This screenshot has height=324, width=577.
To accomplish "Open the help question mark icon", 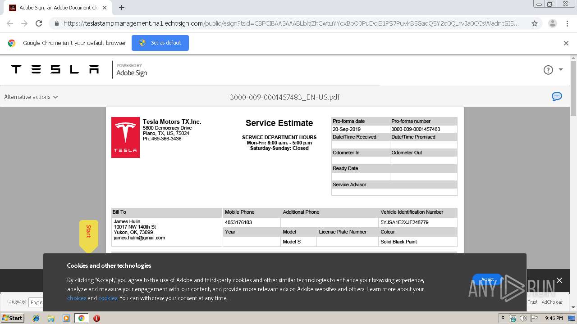I will click(548, 70).
